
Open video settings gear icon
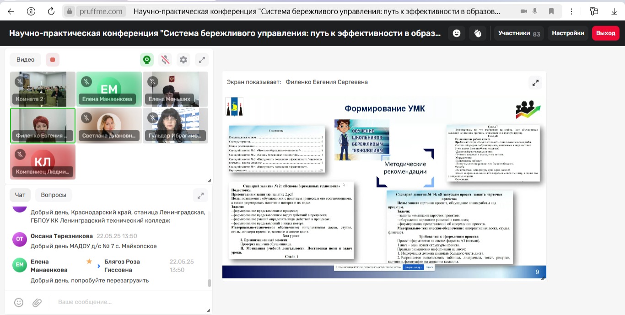click(183, 60)
